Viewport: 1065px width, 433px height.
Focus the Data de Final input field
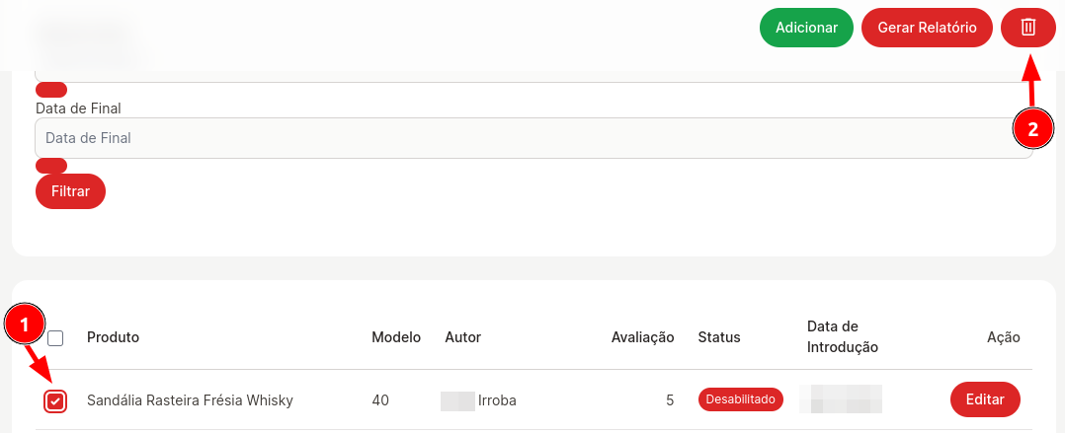[x=533, y=138]
